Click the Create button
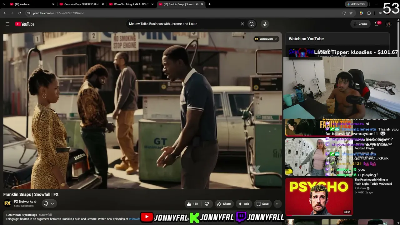This screenshot has width=400, height=225. point(360,24)
